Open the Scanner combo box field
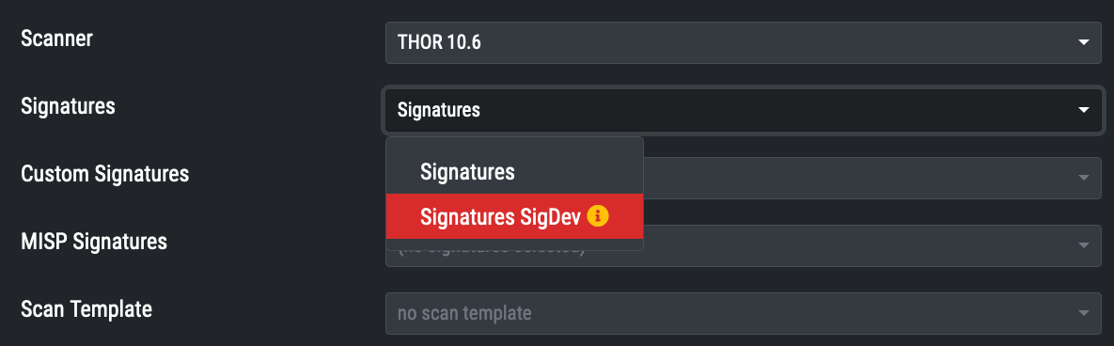 pos(744,42)
